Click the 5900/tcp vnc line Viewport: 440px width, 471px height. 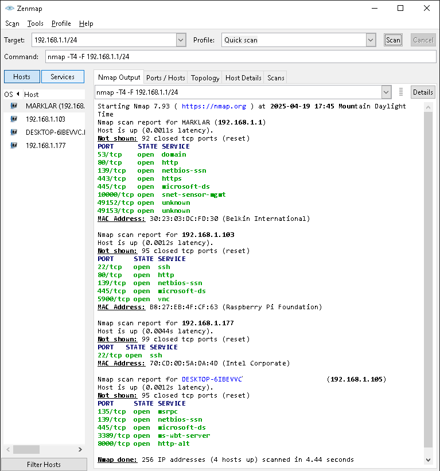[x=134, y=299]
